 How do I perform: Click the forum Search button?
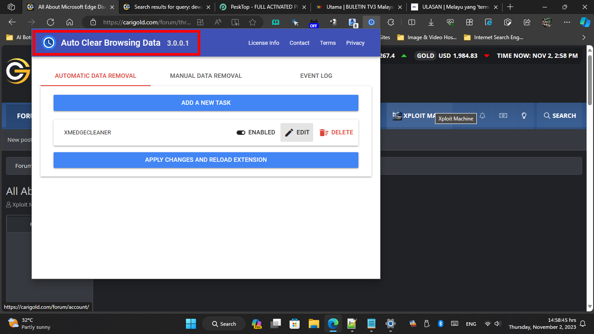560,116
